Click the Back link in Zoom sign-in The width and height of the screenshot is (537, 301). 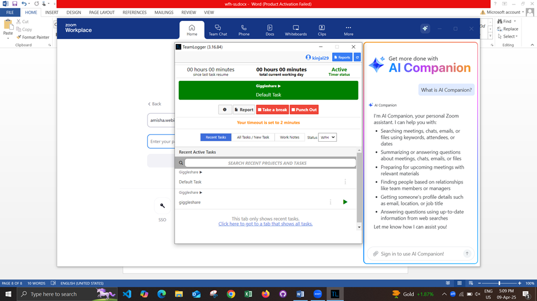coord(154,104)
